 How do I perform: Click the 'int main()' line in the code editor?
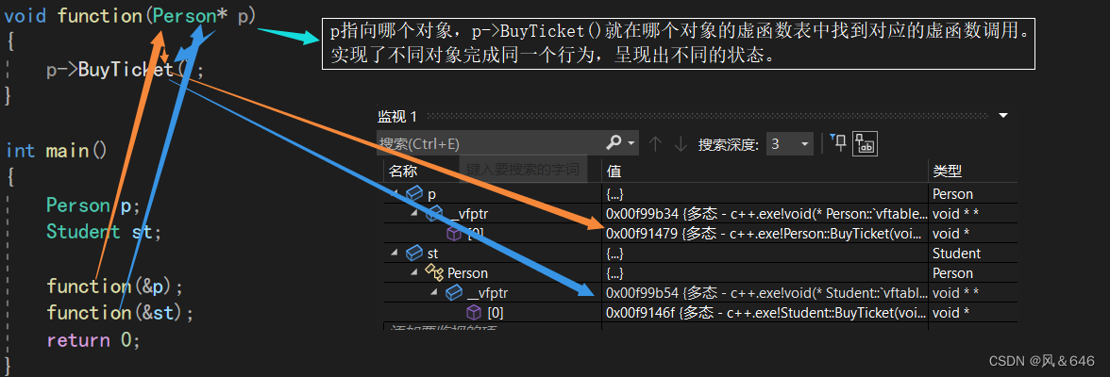56,151
